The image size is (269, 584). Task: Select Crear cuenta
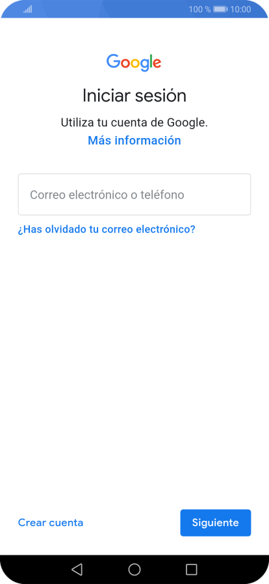(51, 523)
